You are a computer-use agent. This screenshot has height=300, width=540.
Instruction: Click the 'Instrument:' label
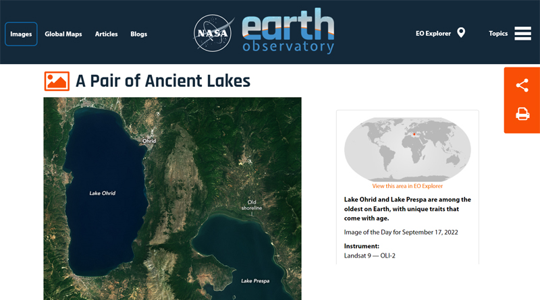click(x=362, y=246)
